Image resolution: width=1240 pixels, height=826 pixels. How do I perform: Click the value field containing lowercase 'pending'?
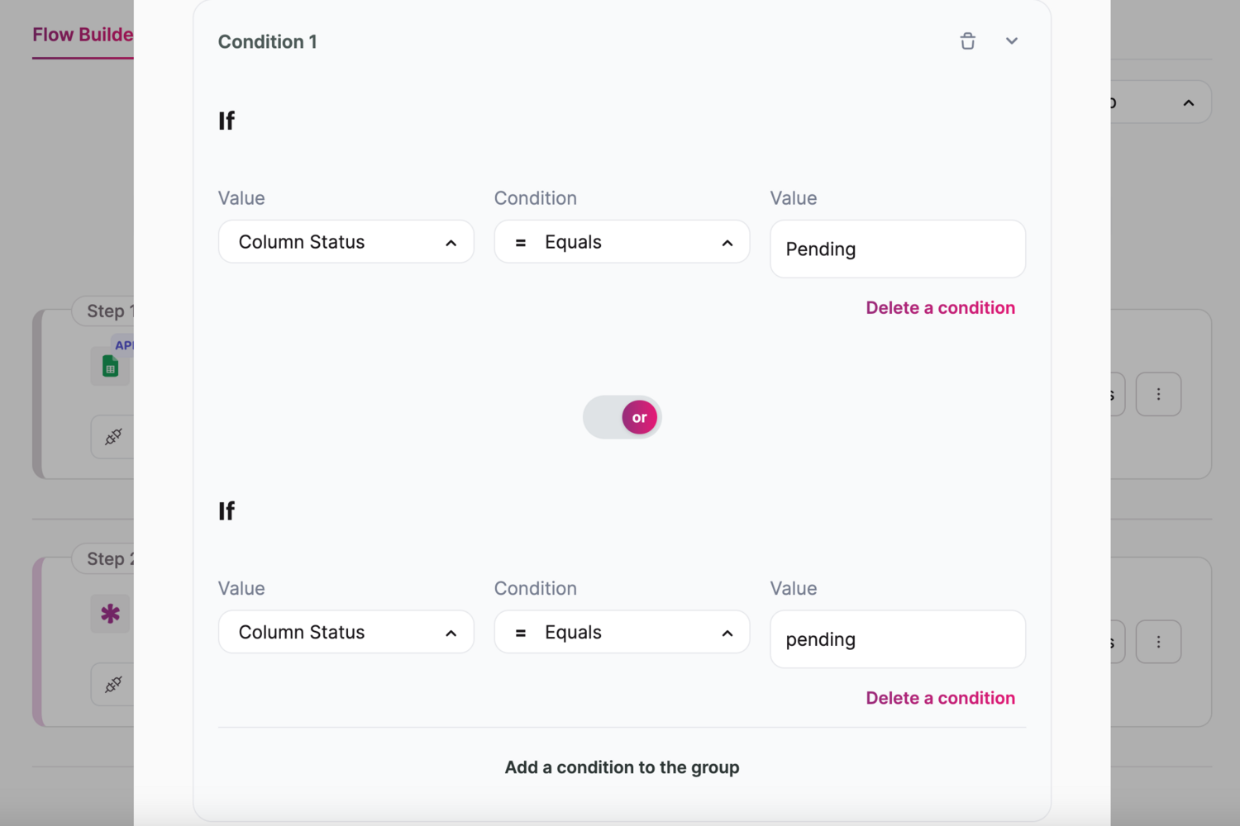tap(897, 639)
